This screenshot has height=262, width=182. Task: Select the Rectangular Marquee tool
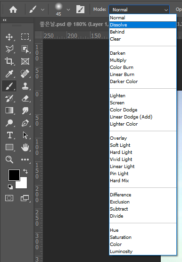click(25, 37)
